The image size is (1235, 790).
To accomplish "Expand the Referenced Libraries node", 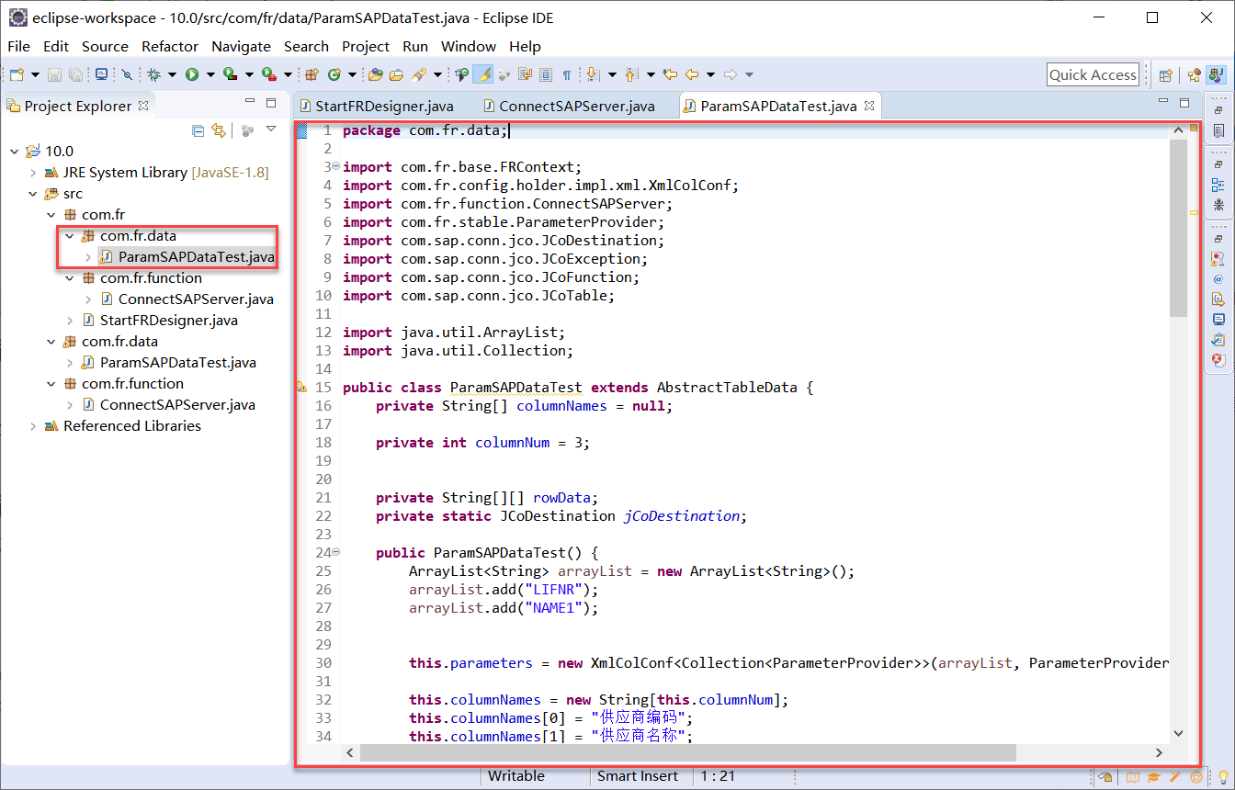I will tap(33, 426).
